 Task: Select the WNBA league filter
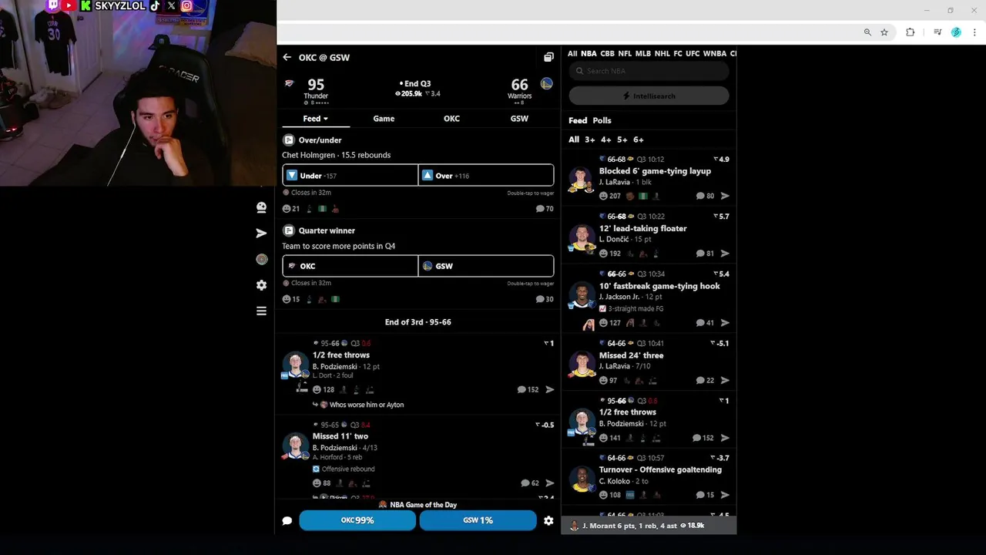point(714,54)
